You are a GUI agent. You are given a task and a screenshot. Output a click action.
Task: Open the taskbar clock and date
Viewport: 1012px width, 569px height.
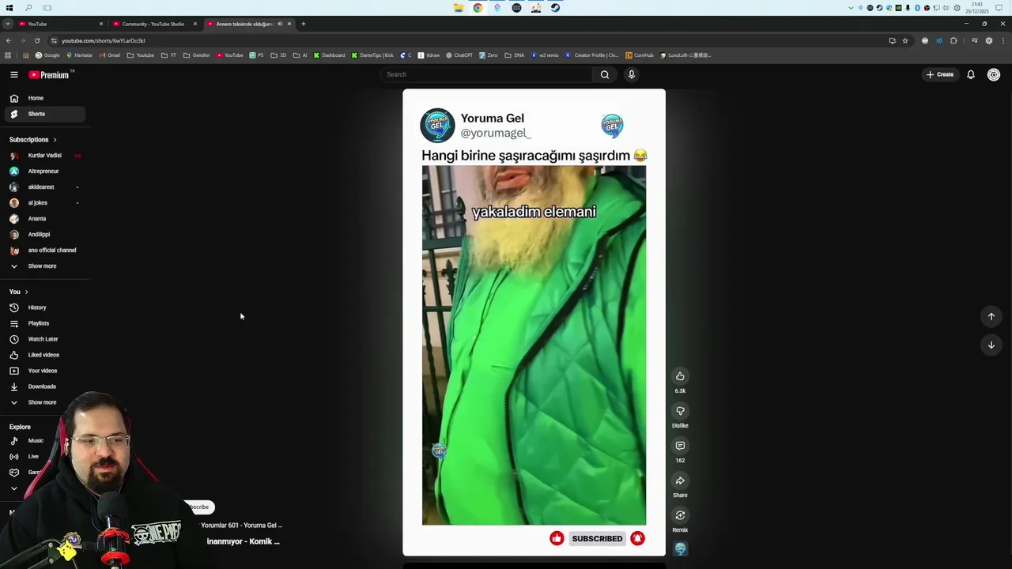pos(976,8)
